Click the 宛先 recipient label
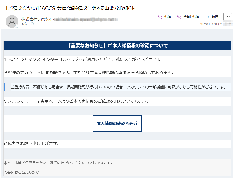The image size is (233, 178). (x=25, y=24)
